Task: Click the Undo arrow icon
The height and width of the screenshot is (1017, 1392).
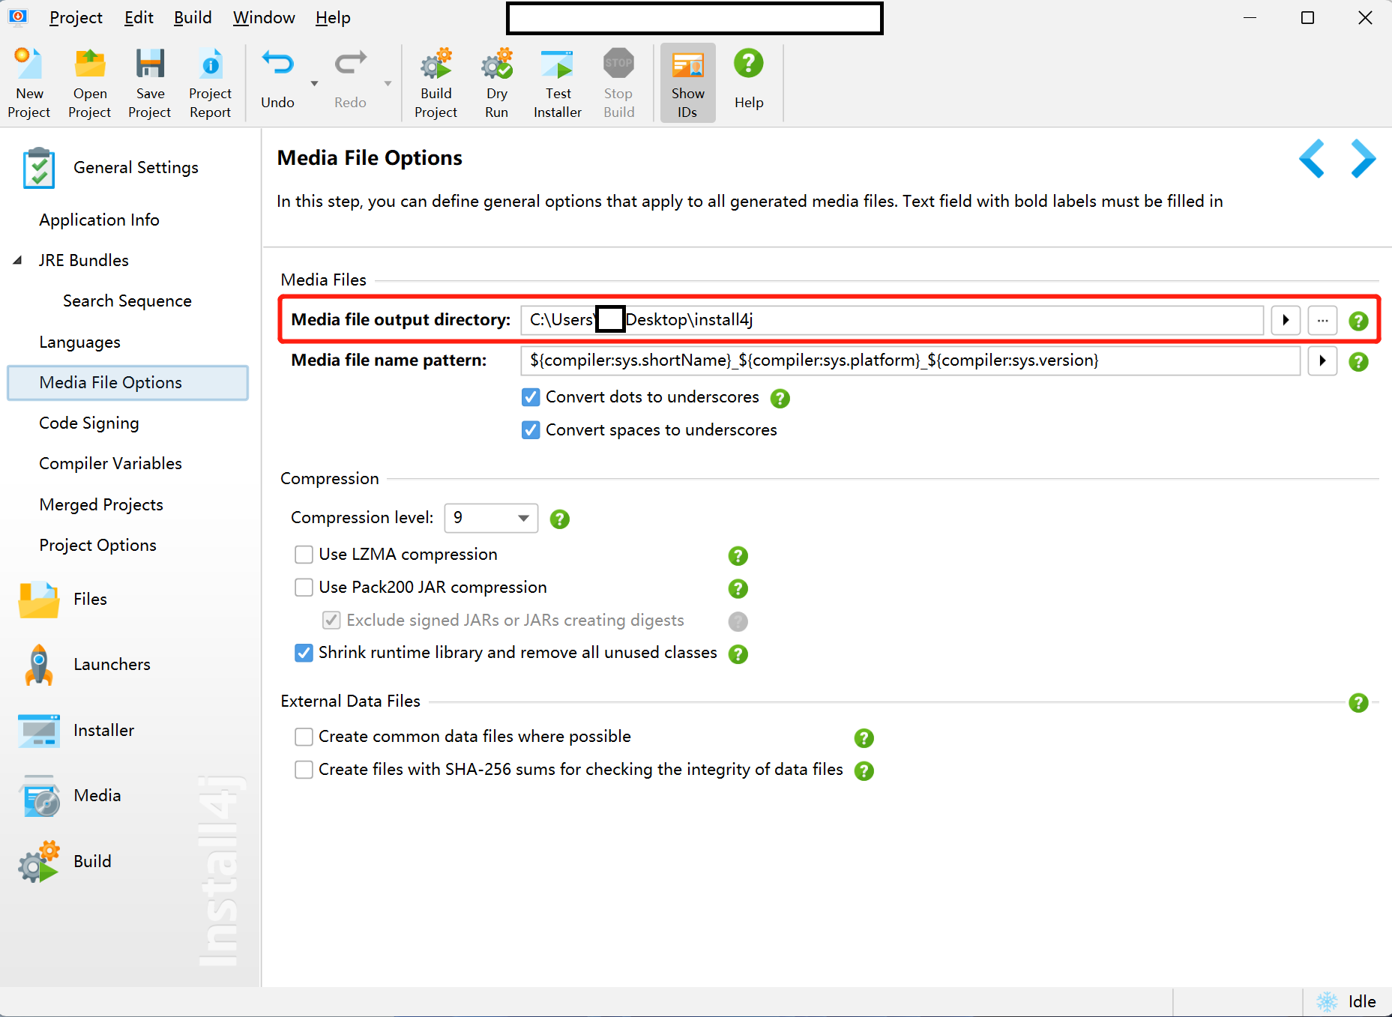Action: point(277,64)
